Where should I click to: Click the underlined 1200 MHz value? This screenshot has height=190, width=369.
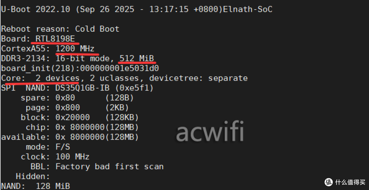(x=75, y=49)
